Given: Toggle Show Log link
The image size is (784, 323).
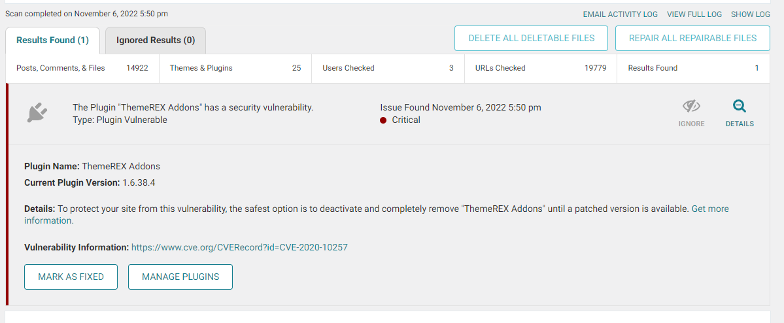Looking at the screenshot, I should click(x=750, y=14).
